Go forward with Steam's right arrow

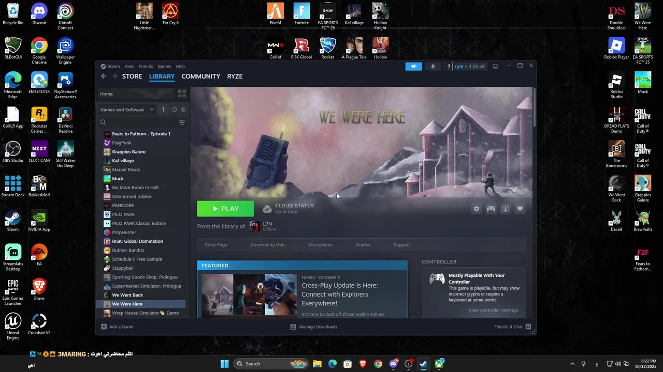click(114, 76)
